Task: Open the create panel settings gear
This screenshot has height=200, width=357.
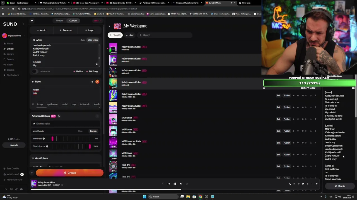Action: tap(32, 21)
